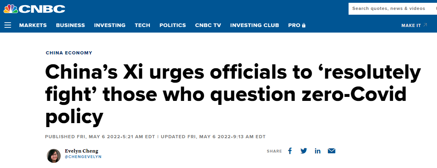Click the Make It arrow icon
The image size is (437, 168).
(425, 25)
